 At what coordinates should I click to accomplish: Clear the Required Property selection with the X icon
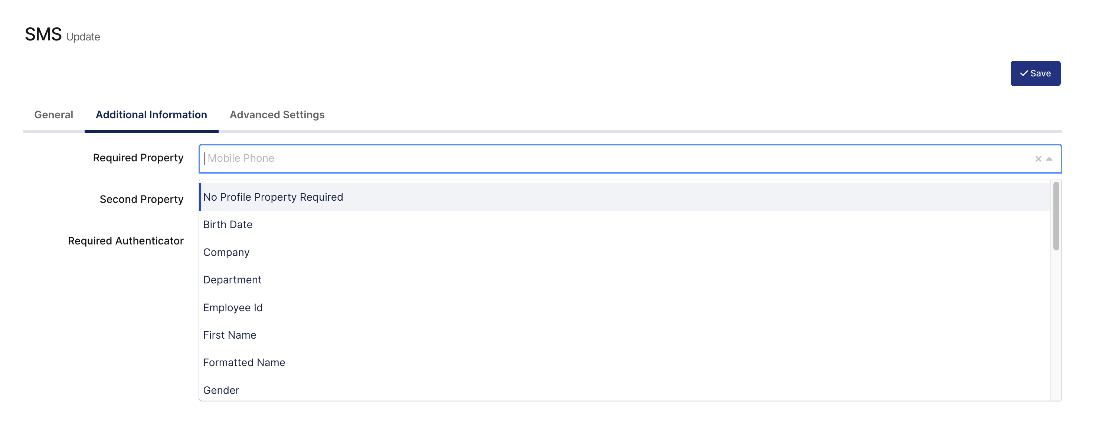point(1038,159)
